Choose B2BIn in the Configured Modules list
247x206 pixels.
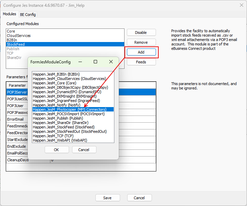point(12,40)
